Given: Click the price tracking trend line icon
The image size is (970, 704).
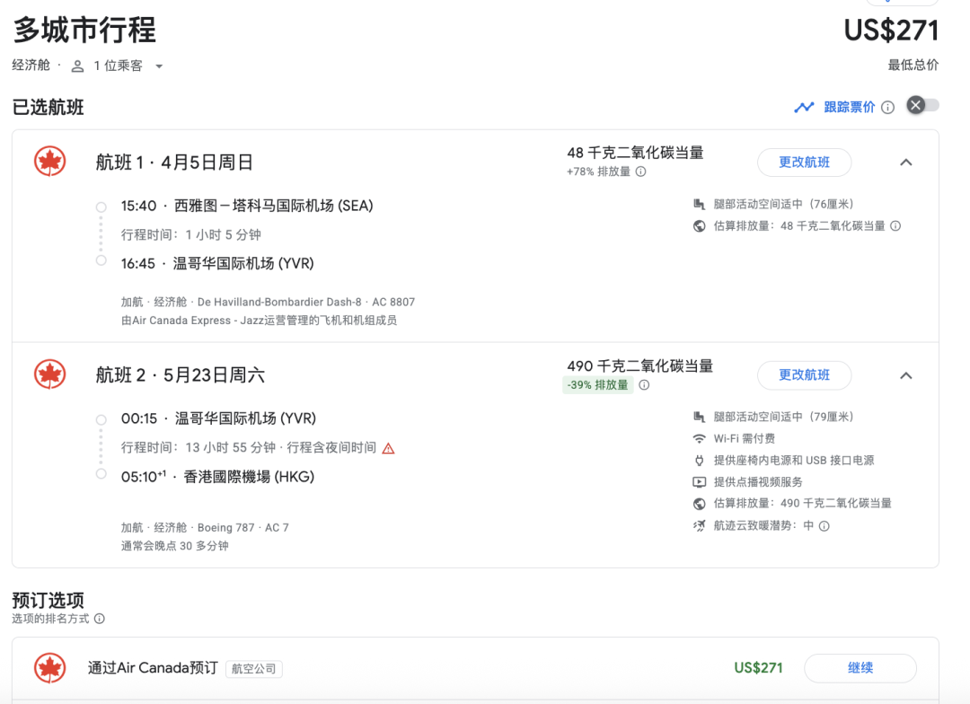Looking at the screenshot, I should point(804,108).
